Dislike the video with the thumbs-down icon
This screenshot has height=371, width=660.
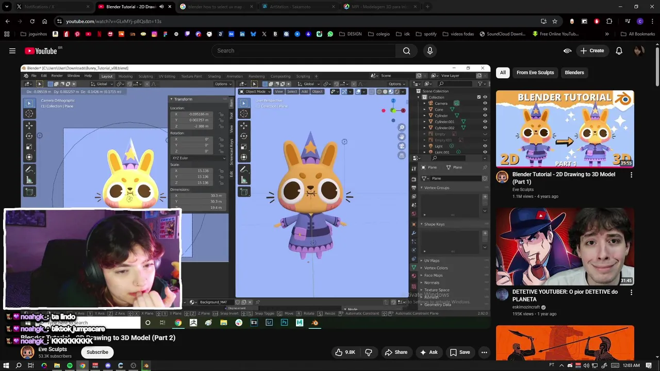pos(369,352)
